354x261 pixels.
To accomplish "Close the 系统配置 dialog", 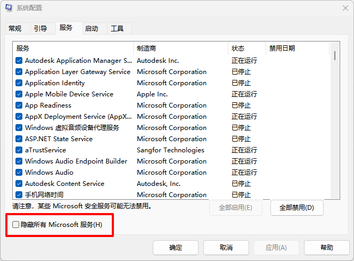I will [x=345, y=8].
